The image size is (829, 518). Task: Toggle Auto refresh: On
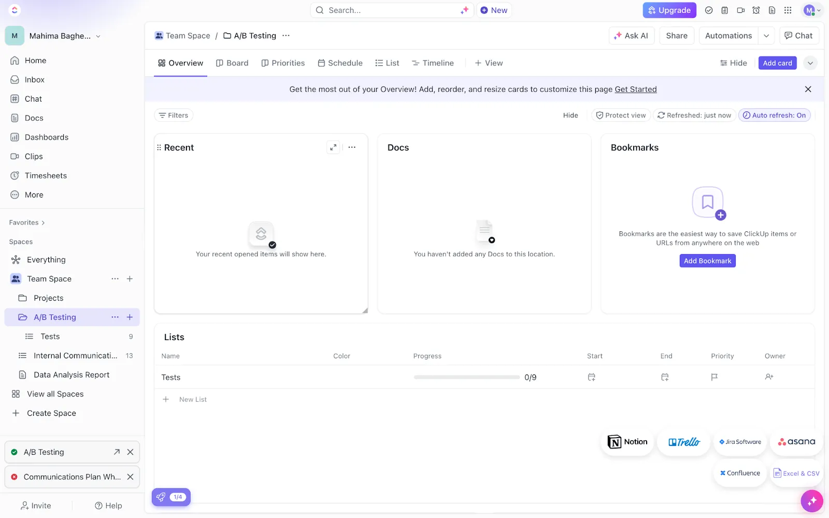(x=774, y=115)
